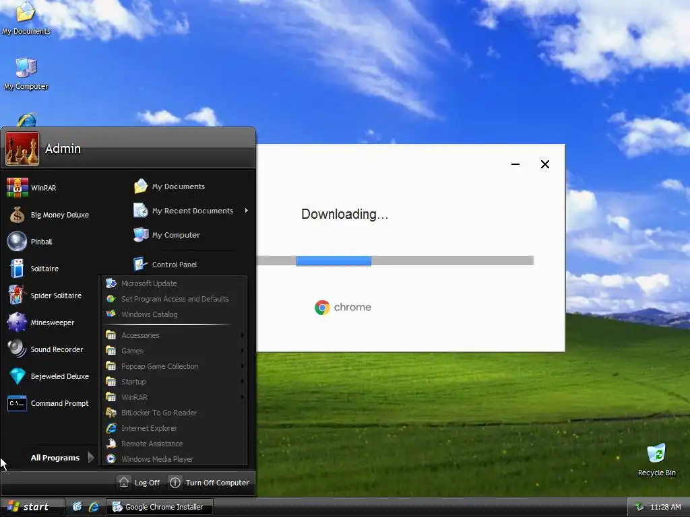
Task: Click Turn Off Computer button
Action: 210,482
